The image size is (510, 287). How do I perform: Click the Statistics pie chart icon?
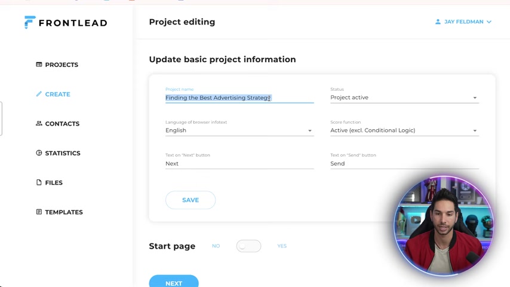pyautogui.click(x=39, y=153)
